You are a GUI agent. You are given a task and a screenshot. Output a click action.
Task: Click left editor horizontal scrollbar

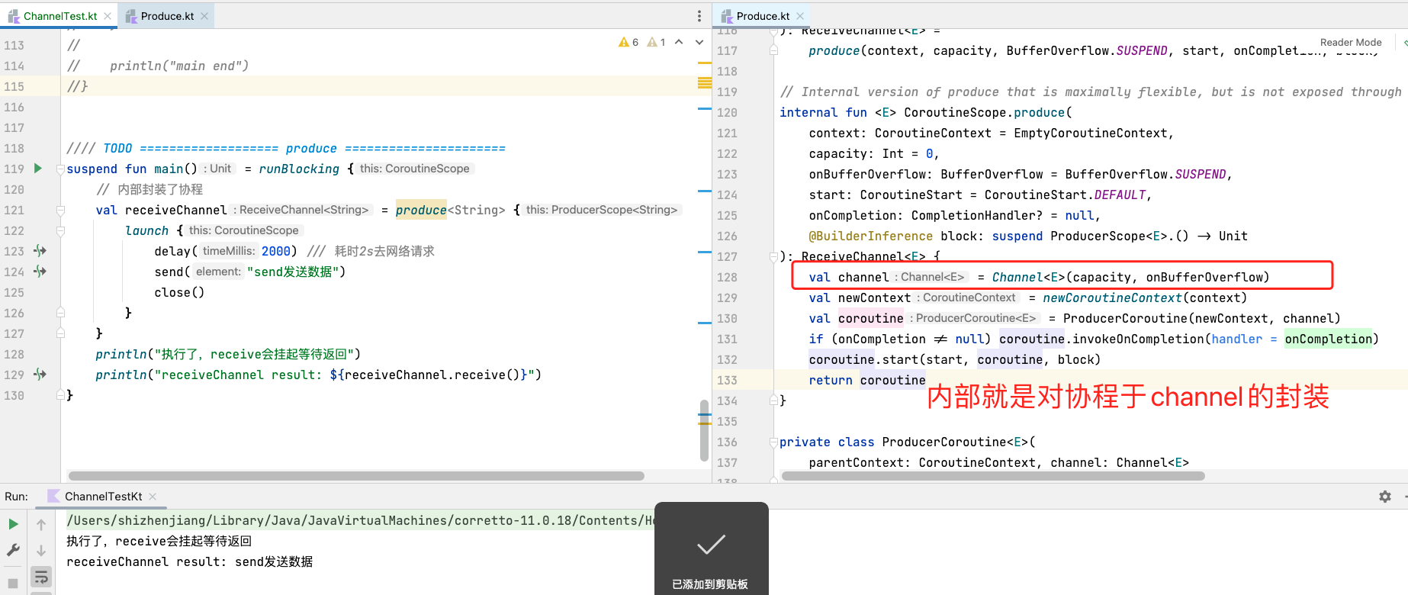pyautogui.click(x=356, y=476)
